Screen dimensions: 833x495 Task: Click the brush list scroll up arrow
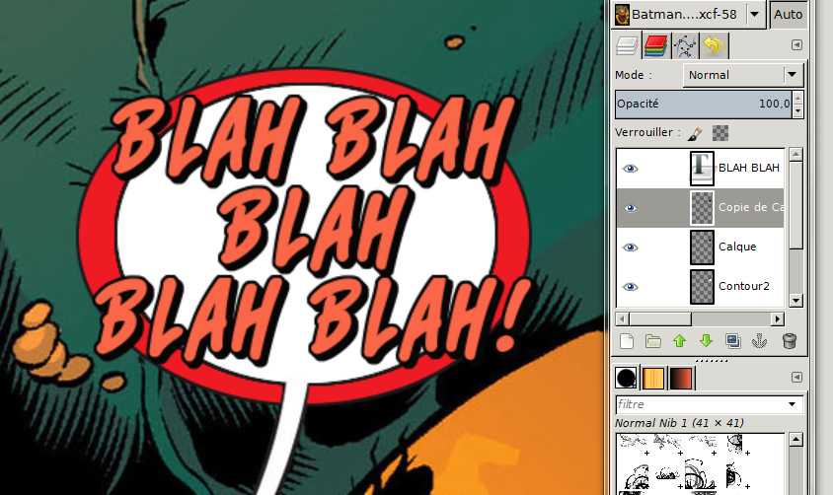(x=795, y=440)
